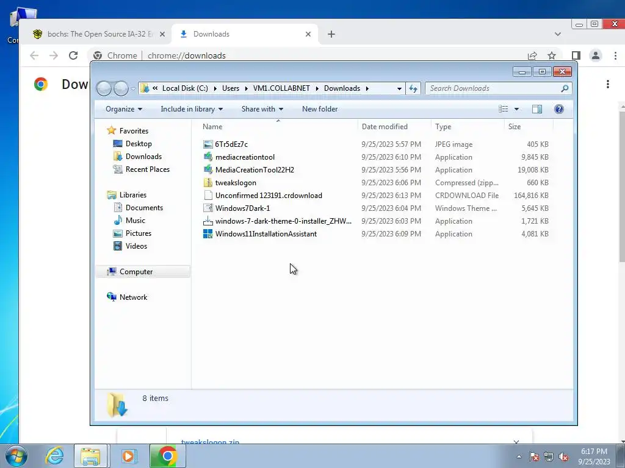The image size is (625, 468).
Task: Open Favorites in navigation pane
Action: [x=134, y=131]
